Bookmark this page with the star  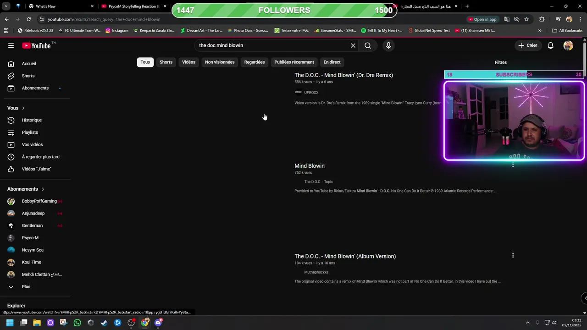(526, 19)
